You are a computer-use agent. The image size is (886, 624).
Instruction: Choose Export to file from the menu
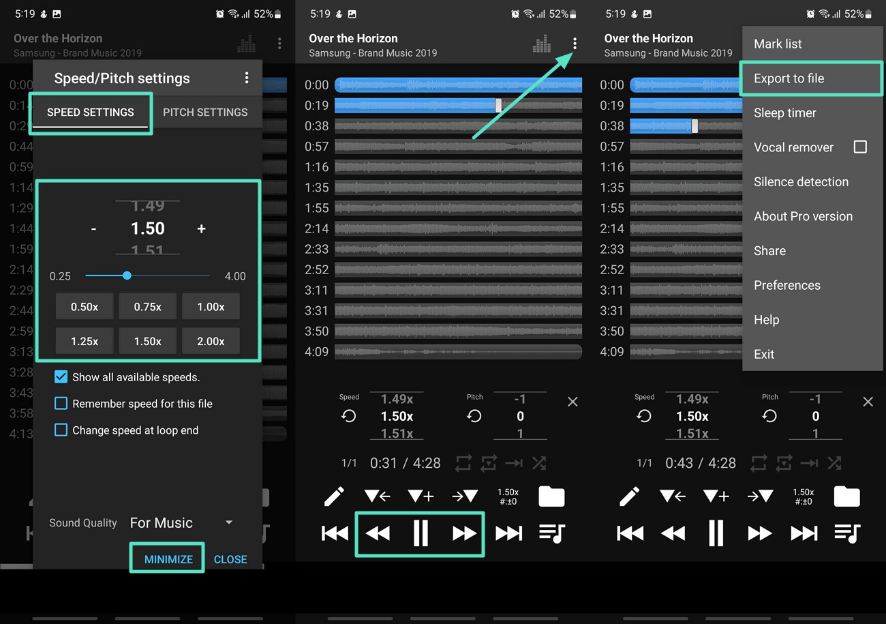click(812, 78)
